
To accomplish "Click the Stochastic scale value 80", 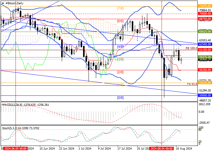I will (200, 130).
